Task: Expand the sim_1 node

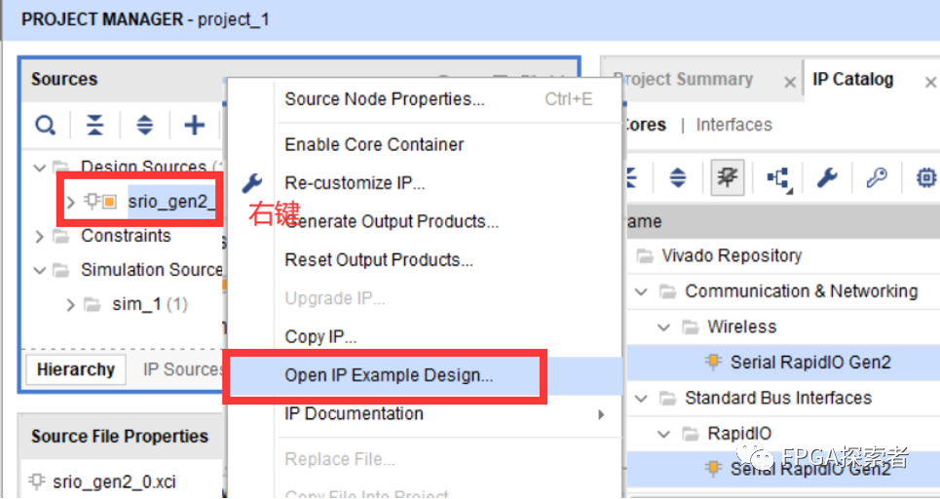Action: coord(71,305)
